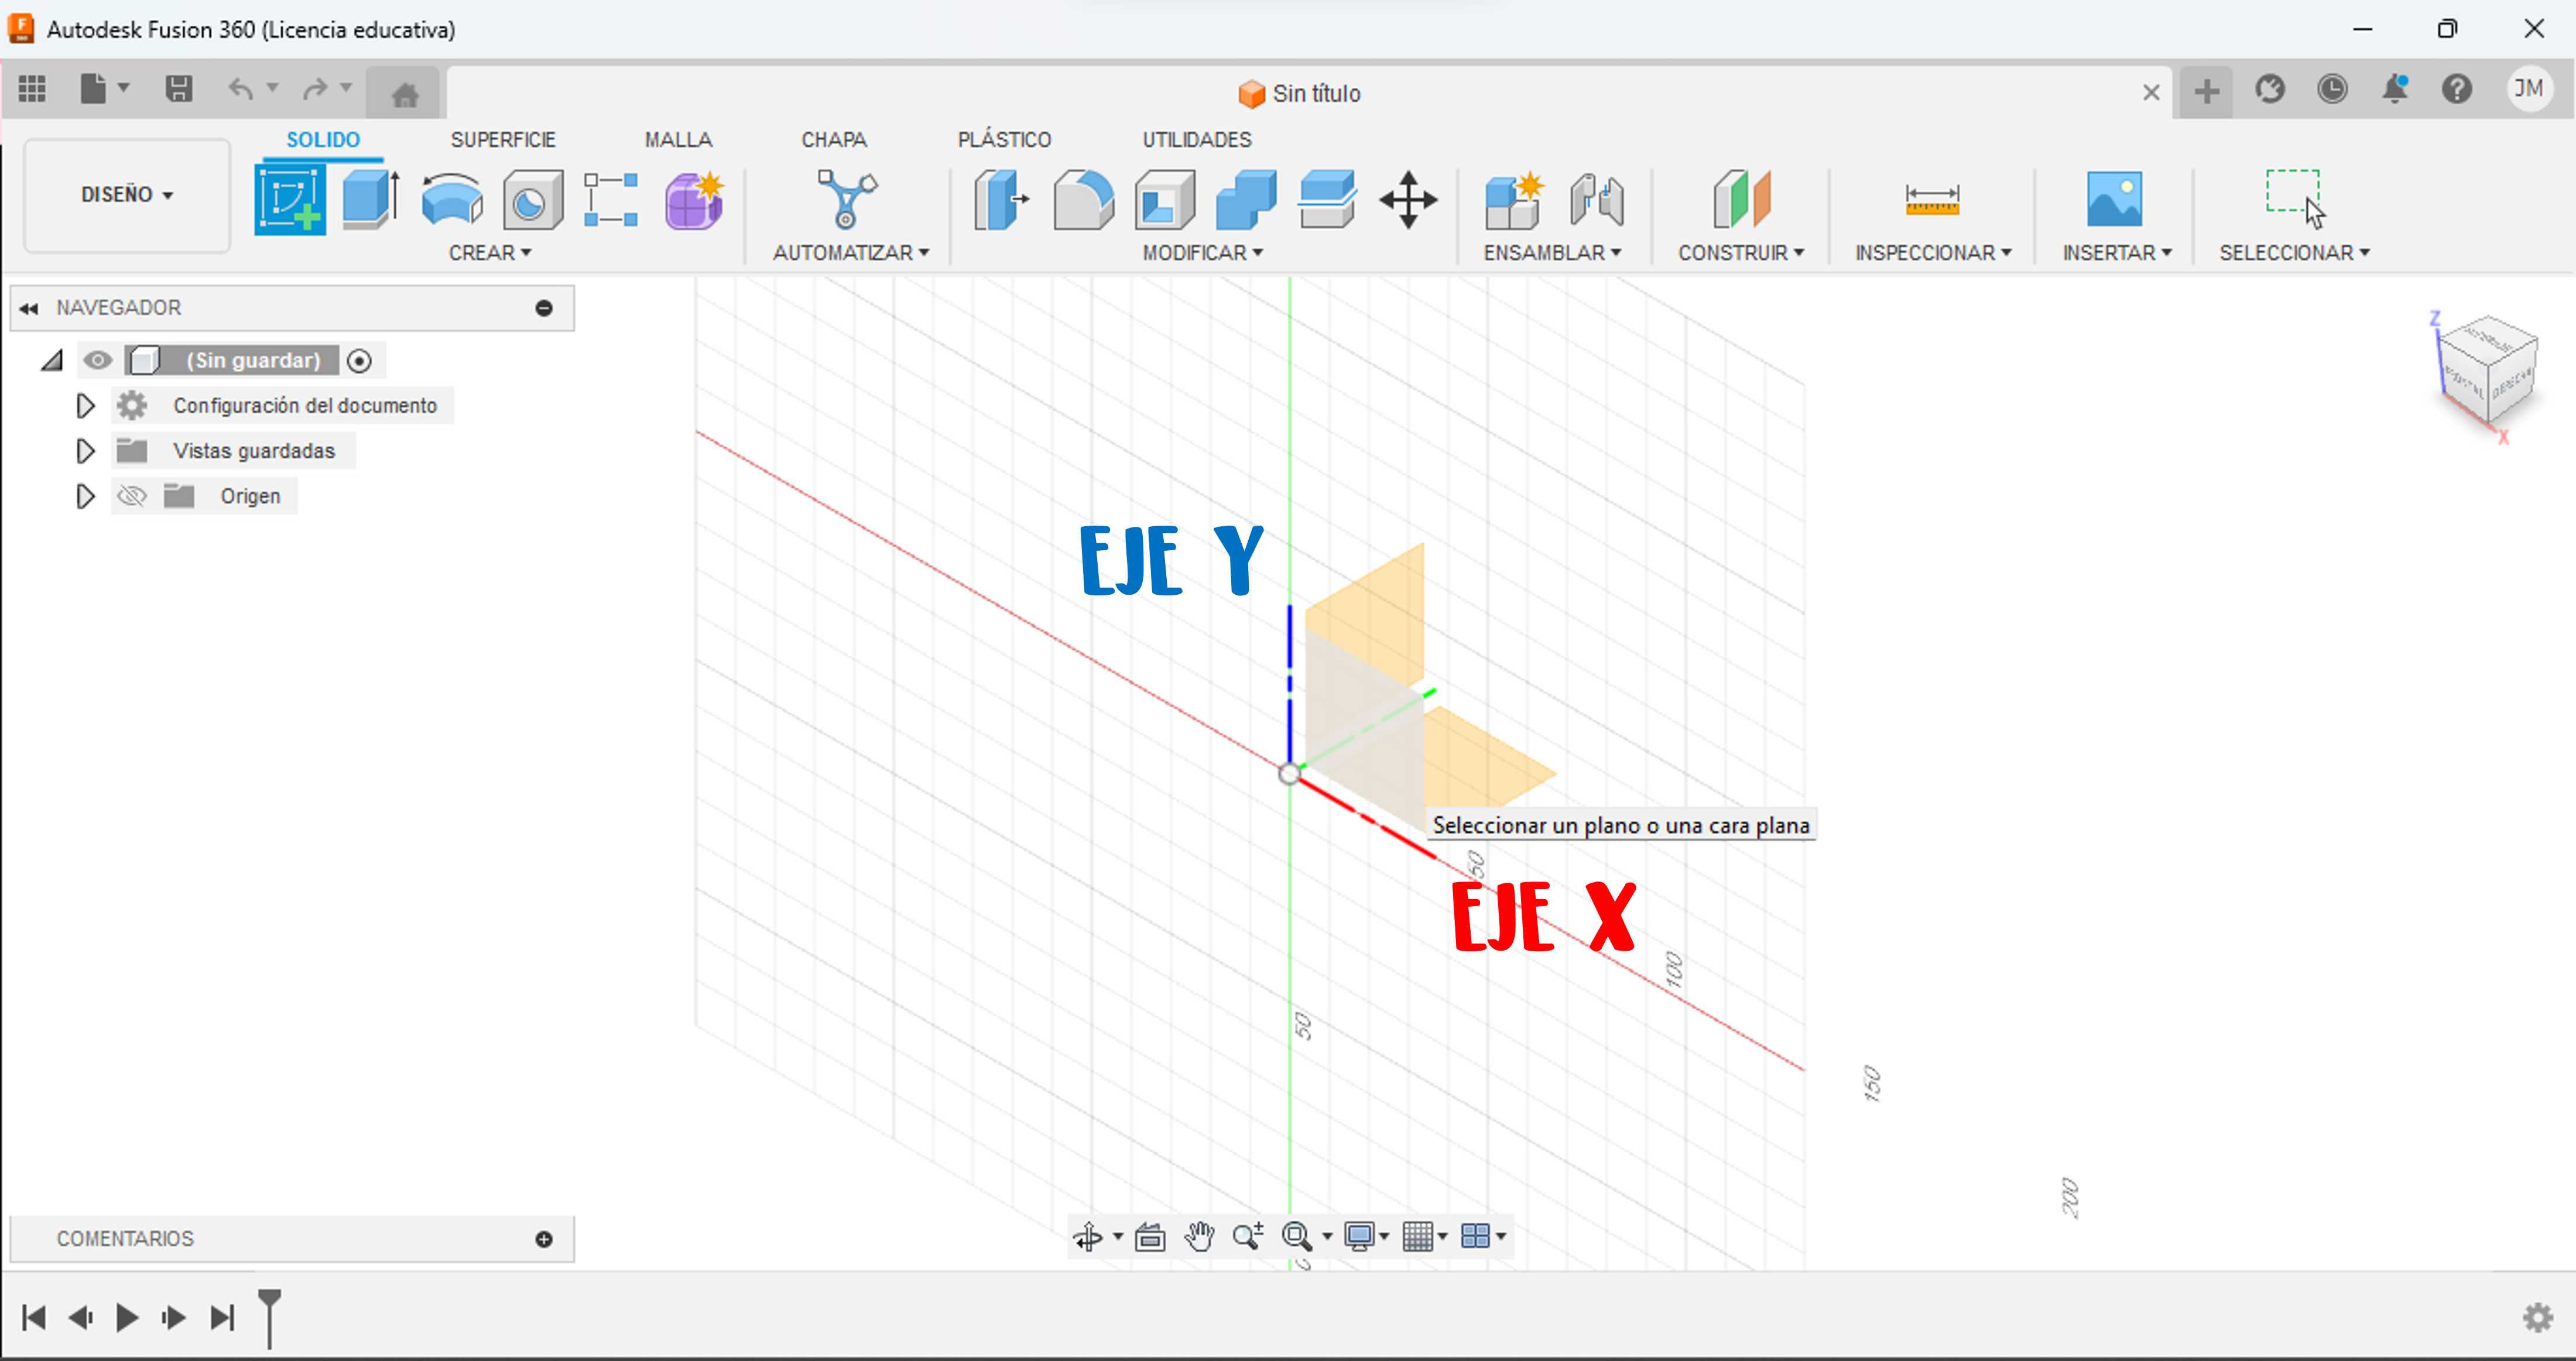This screenshot has width=2576, height=1361.
Task: Click the Insert image icon
Action: click(2114, 200)
